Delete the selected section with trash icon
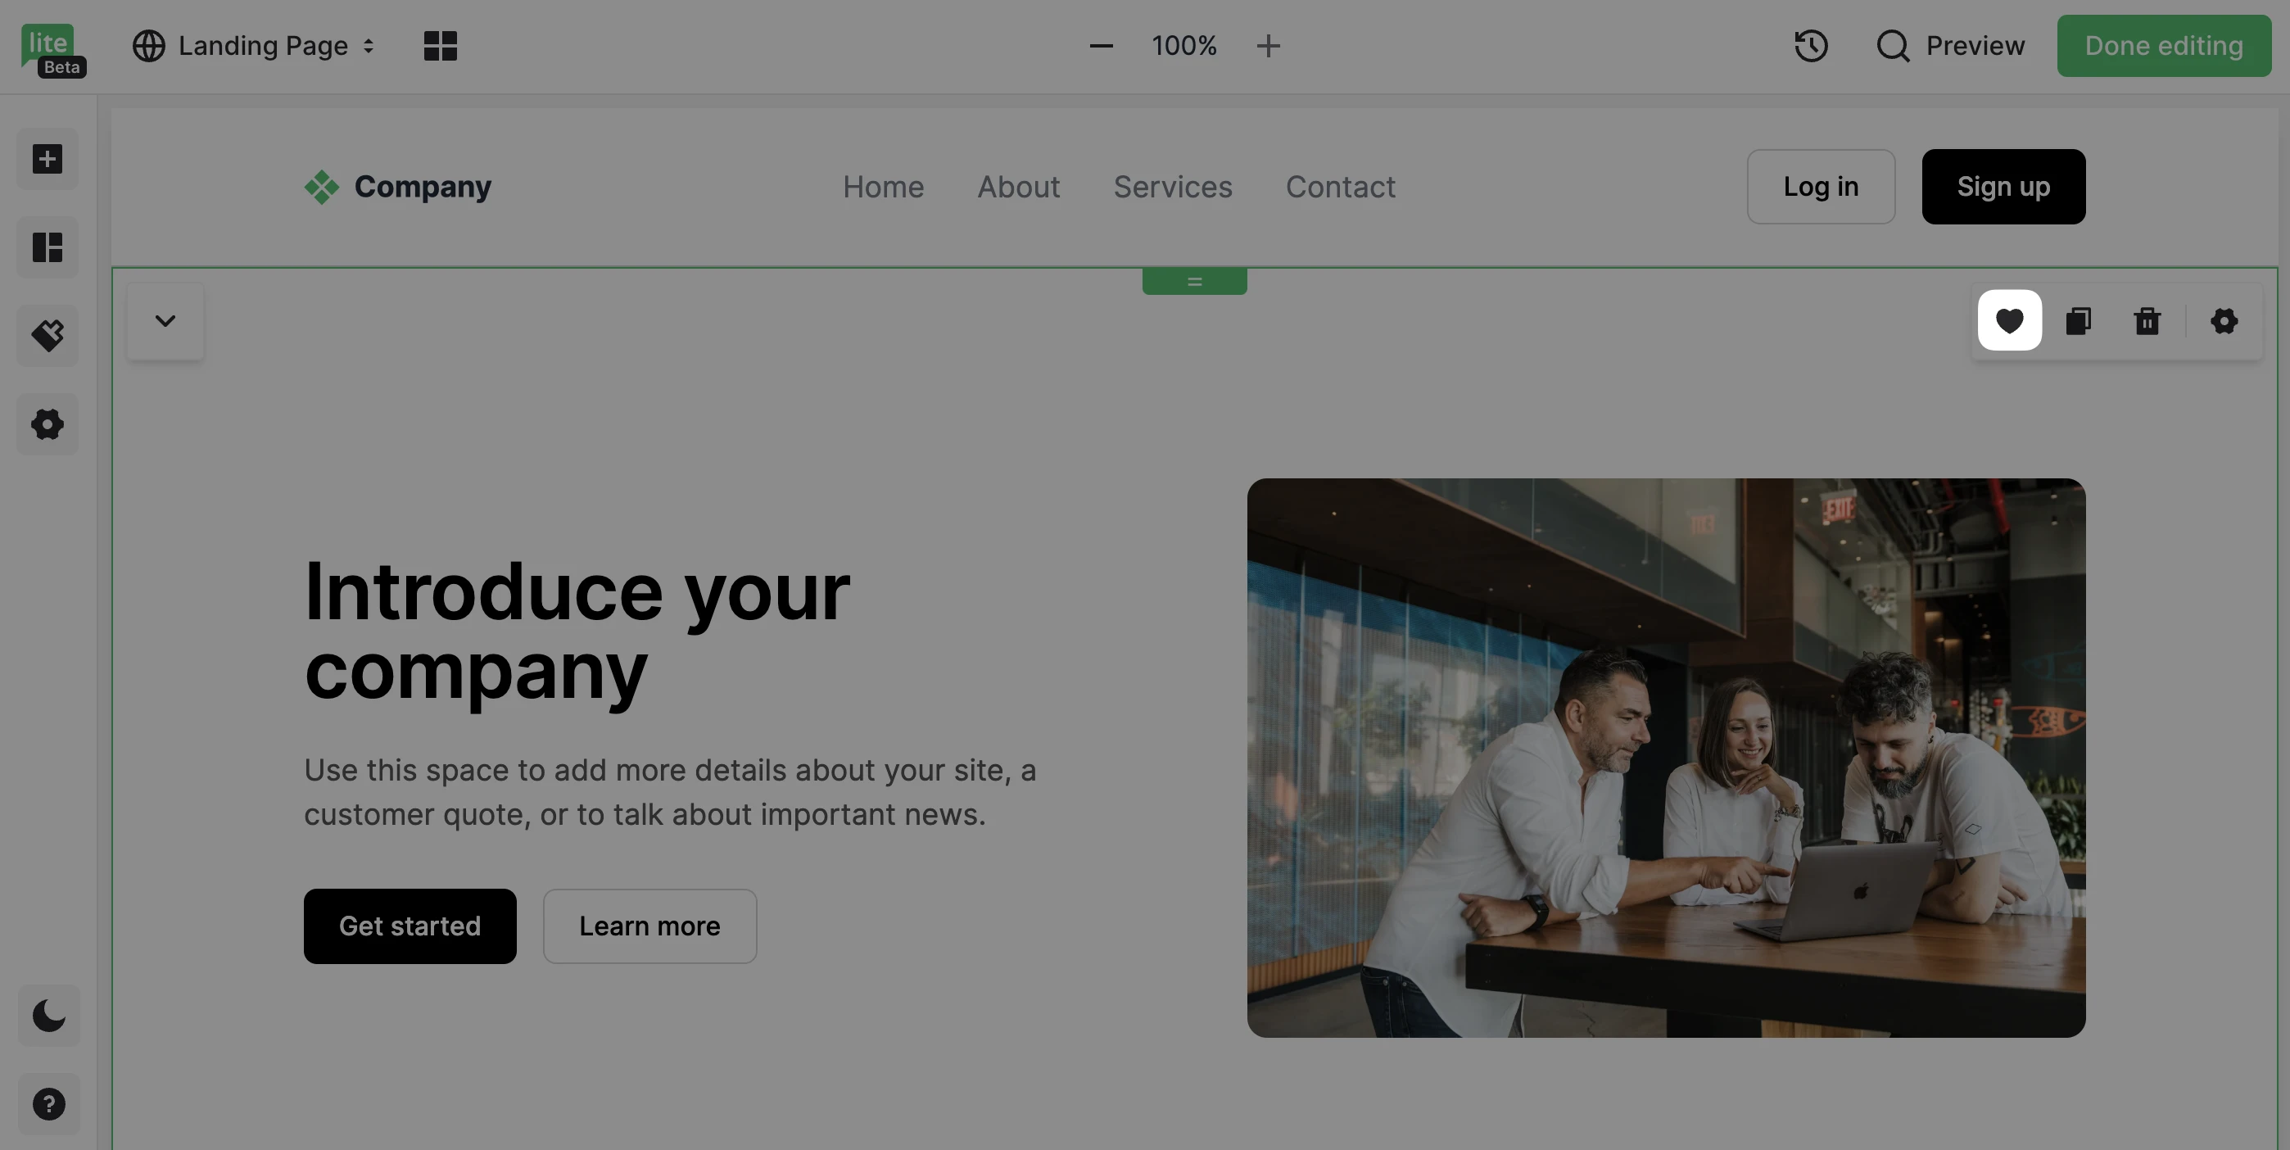2290x1150 pixels. pos(2147,321)
